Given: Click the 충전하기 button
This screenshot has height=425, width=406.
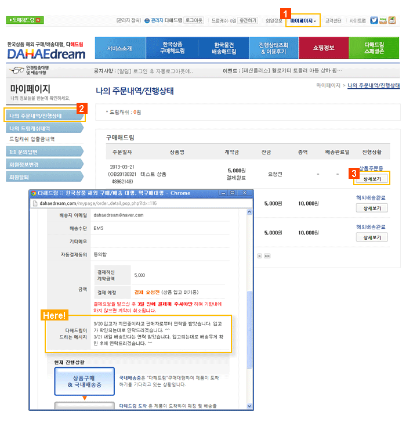Looking at the screenshot, I should [248, 20].
